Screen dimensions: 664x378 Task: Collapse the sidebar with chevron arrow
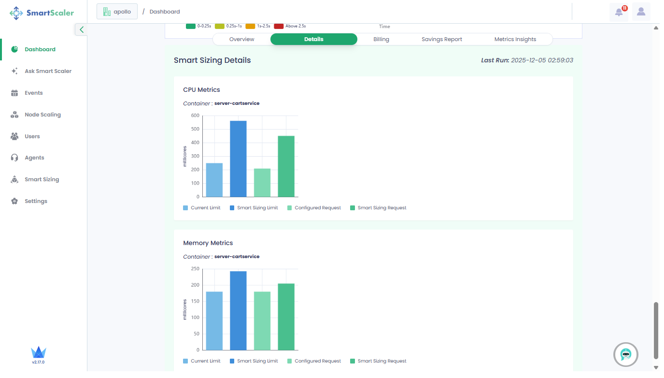(x=81, y=29)
